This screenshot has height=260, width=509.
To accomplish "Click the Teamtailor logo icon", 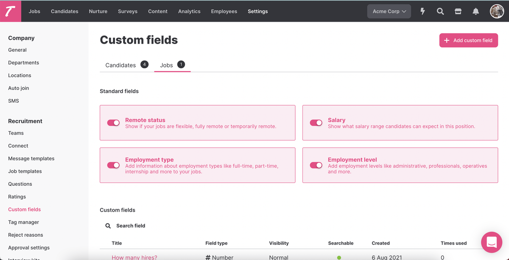I will (x=10, y=11).
